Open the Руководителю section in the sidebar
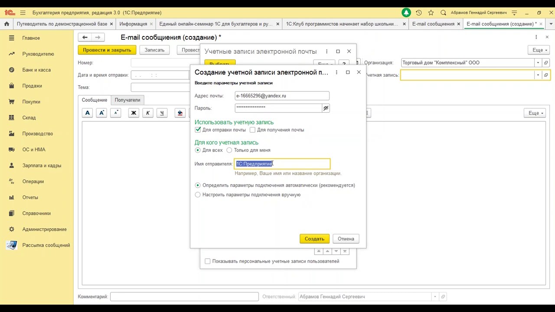 pos(38,54)
